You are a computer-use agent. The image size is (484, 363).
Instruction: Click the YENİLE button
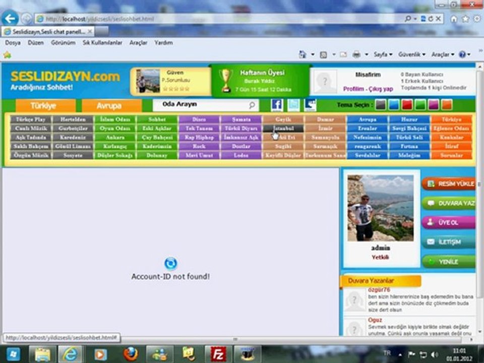[448, 262]
